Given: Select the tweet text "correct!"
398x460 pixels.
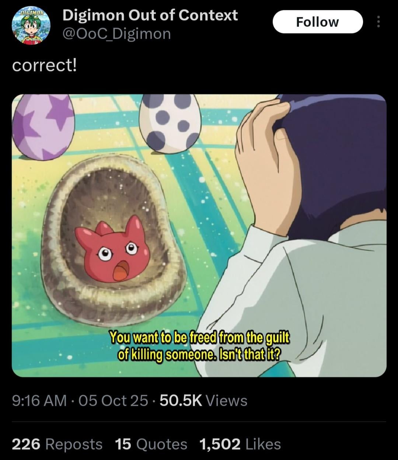Looking at the screenshot, I should (x=45, y=66).
